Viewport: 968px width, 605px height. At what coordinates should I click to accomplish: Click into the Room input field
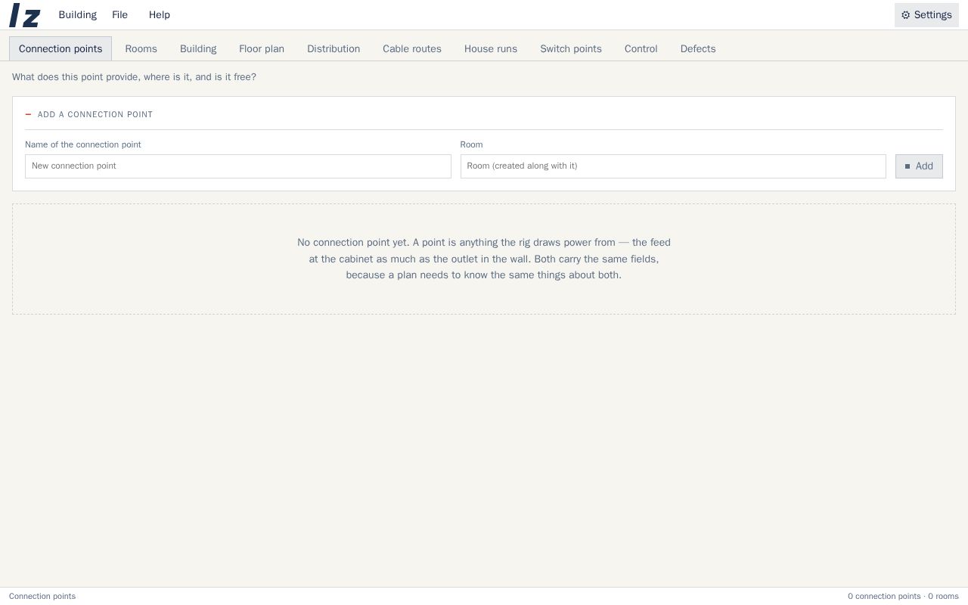673,166
